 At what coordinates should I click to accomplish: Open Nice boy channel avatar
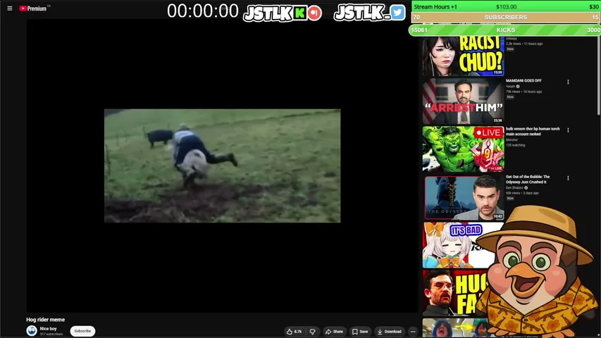[x=32, y=331]
